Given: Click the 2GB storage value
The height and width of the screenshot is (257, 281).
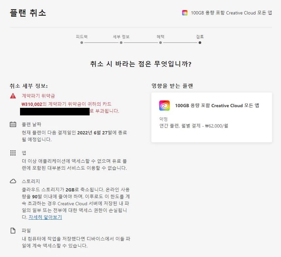Looking at the screenshot, I should [x=70, y=190].
